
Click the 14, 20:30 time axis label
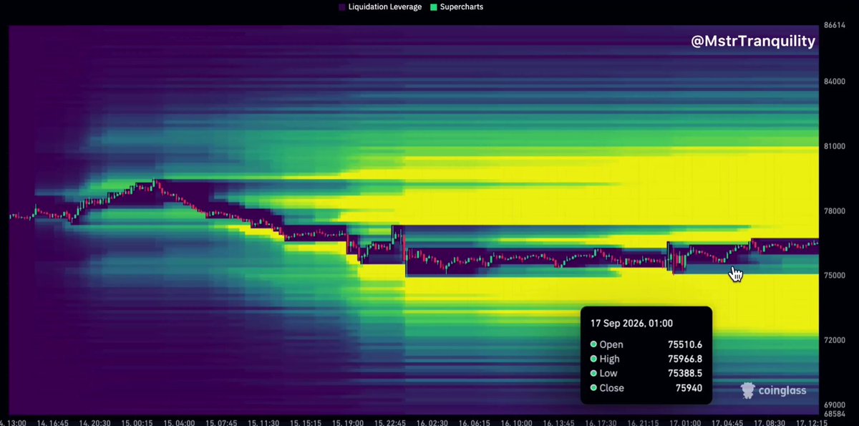tap(94, 422)
